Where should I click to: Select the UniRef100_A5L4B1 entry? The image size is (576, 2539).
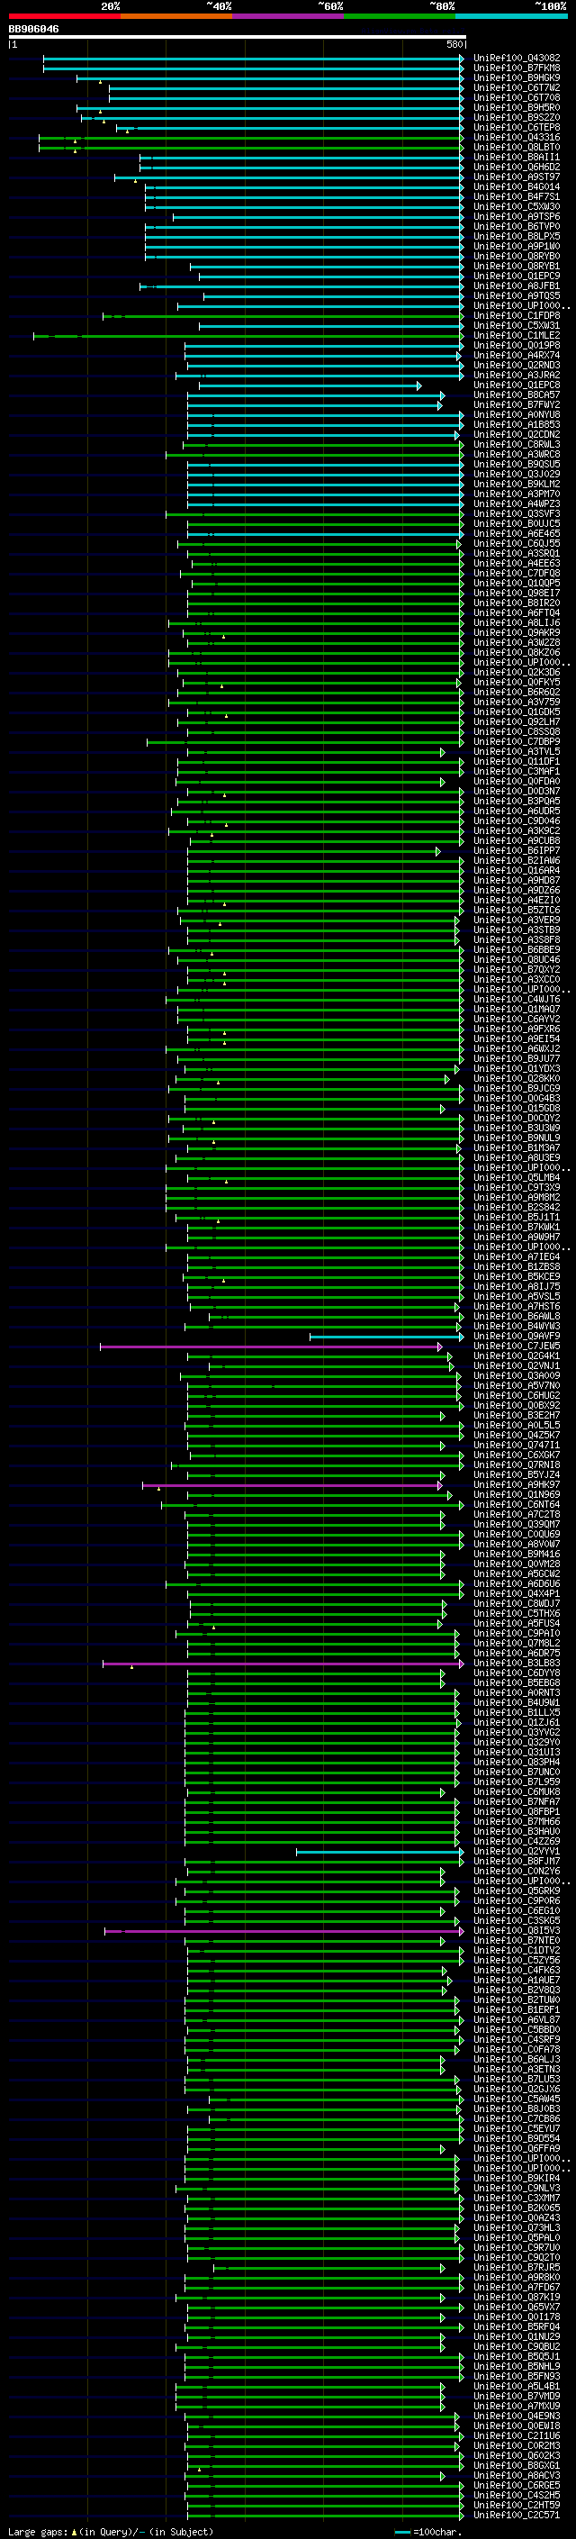(x=517, y=2386)
